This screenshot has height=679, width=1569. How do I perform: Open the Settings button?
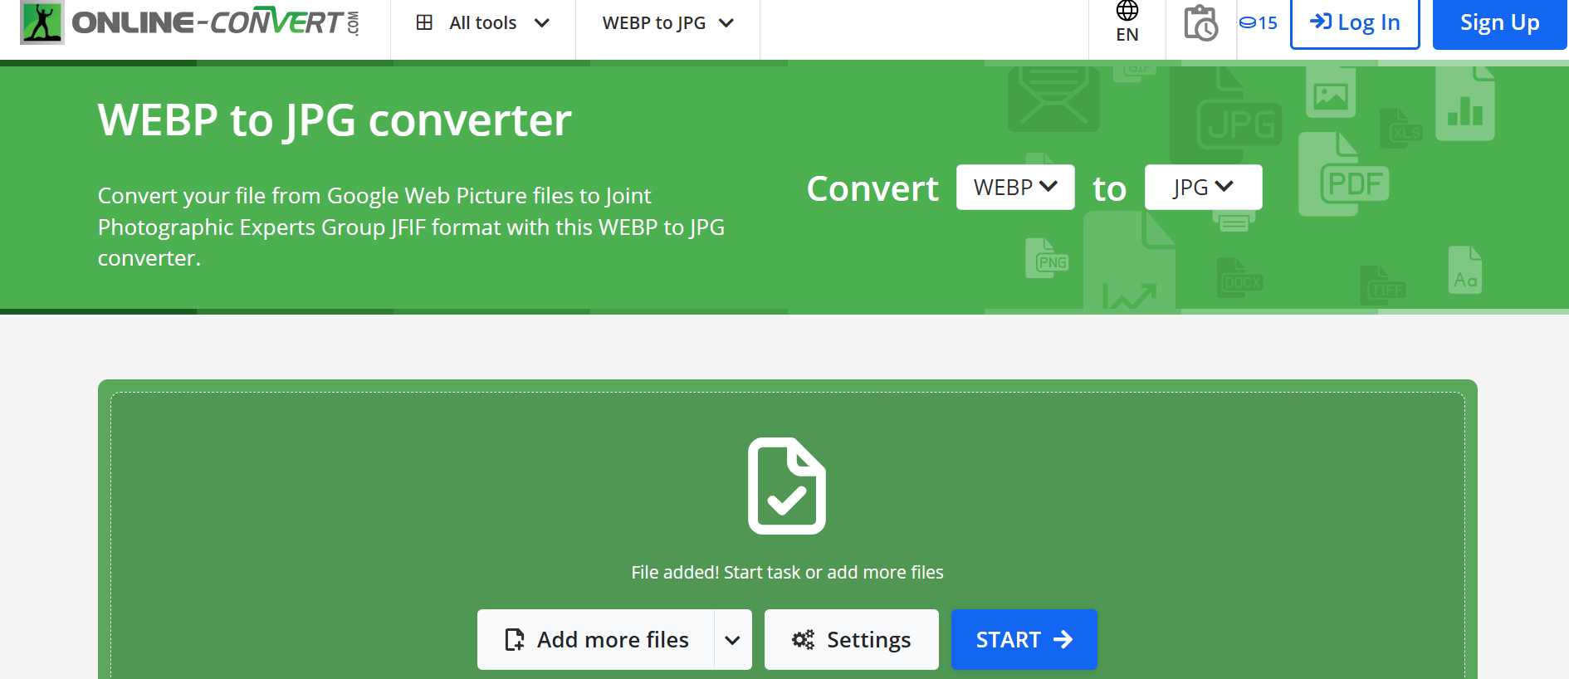(x=851, y=640)
